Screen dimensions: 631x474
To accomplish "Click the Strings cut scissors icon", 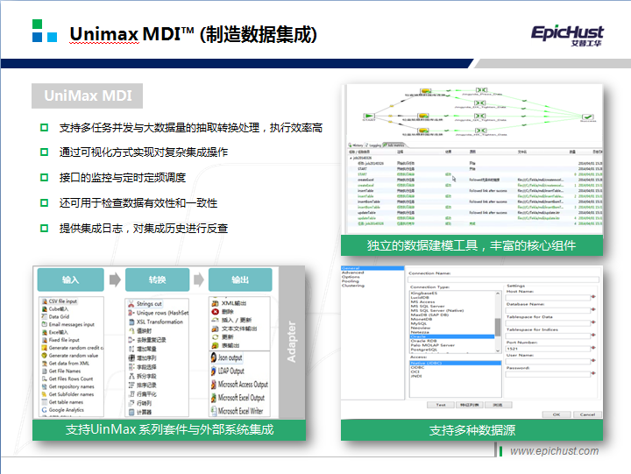I will coord(131,304).
